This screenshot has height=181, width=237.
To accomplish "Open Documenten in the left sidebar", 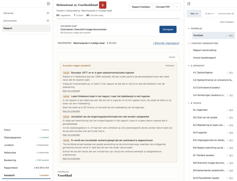I will tap(26, 21).
